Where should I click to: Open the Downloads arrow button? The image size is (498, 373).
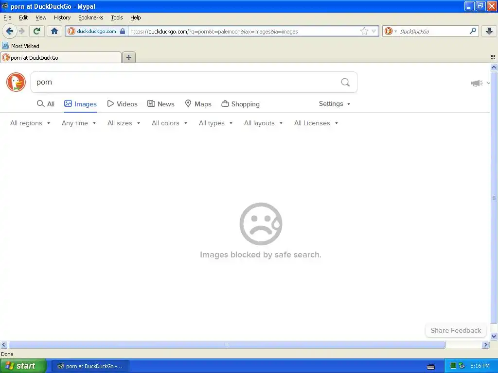click(489, 31)
